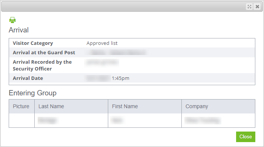The width and height of the screenshot is (264, 147).
Task: Click the green printer icon
Action: (x=12, y=20)
